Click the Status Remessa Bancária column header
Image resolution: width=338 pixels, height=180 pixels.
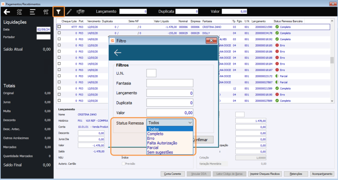point(288,22)
